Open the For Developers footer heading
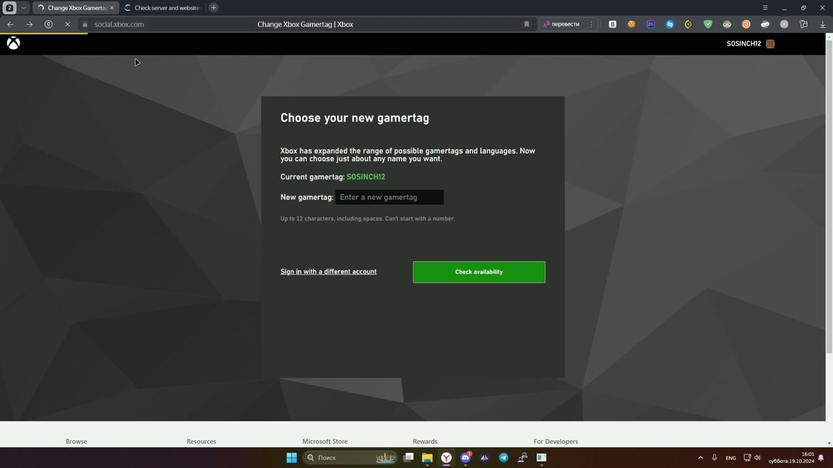833x468 pixels. 556,441
